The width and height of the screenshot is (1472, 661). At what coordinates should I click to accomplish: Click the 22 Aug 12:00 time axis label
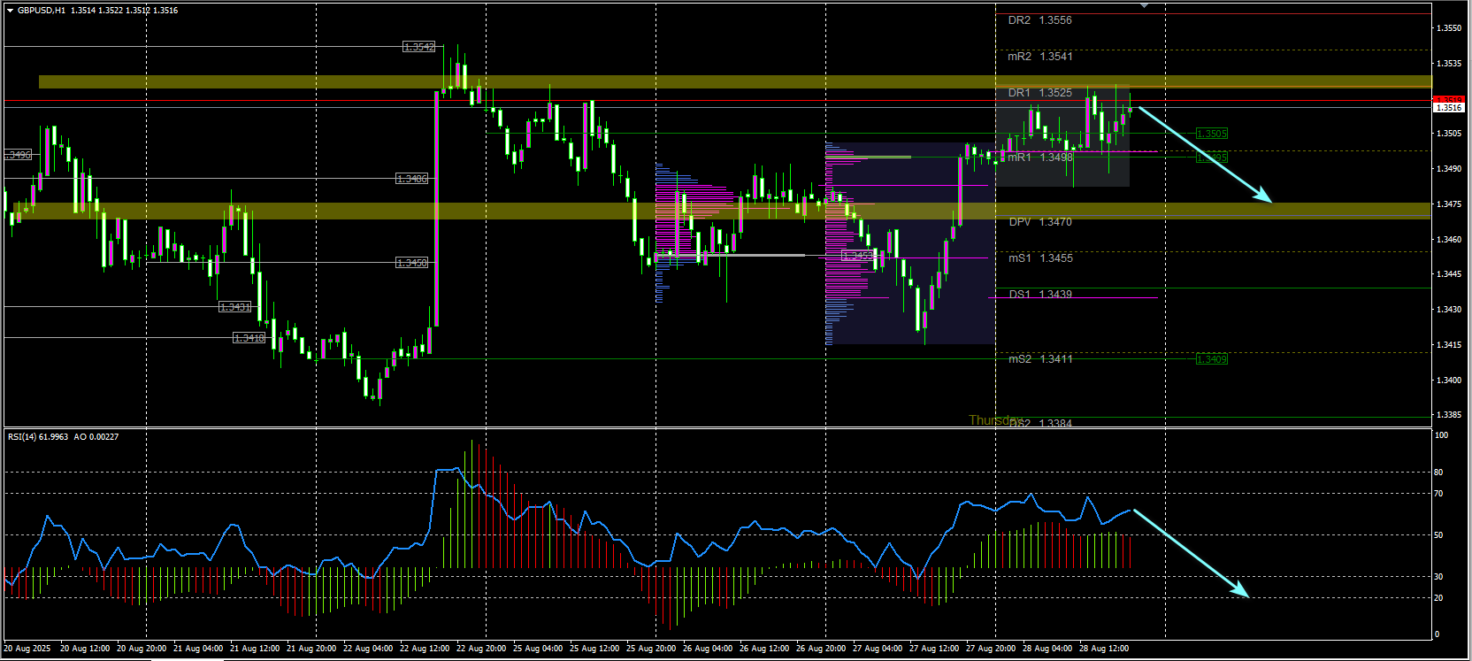424,649
